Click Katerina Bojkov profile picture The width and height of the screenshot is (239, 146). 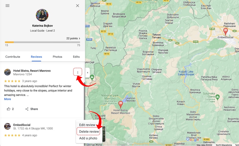(x=42, y=15)
